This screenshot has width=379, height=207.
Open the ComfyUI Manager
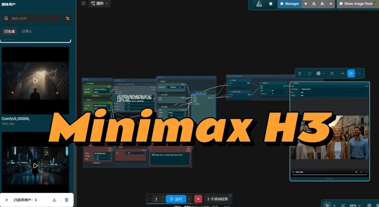tap(290, 4)
